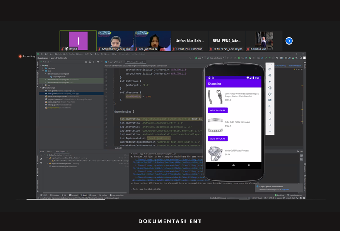Raise emulator volume with the volume up icon
The width and height of the screenshot is (340, 231).
pos(270,76)
